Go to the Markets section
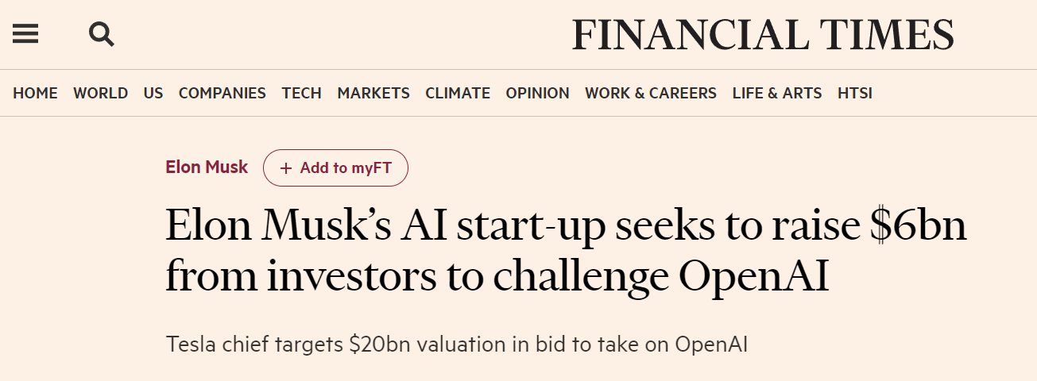This screenshot has width=1037, height=381. pos(373,93)
